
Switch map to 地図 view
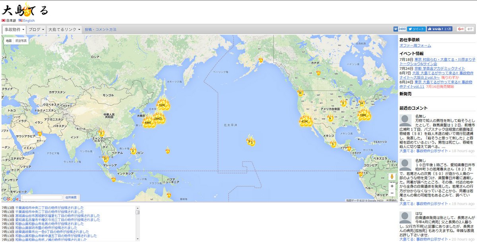pos(9,40)
